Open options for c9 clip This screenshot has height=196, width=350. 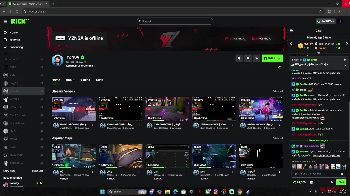[92, 172]
